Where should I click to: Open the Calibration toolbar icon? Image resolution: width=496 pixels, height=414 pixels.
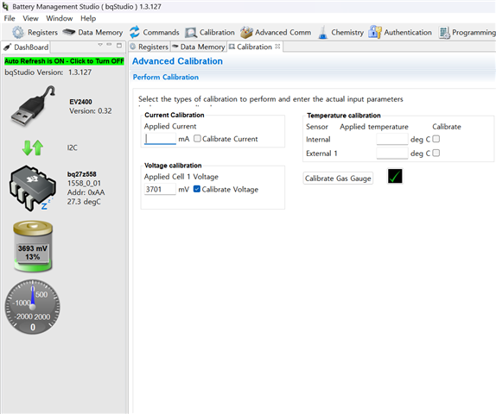coord(191,33)
